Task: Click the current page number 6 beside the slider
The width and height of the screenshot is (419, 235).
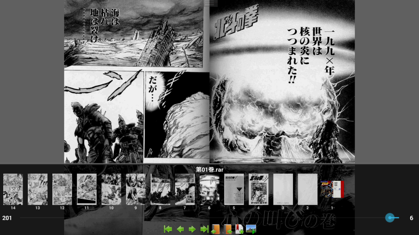Action: [411, 218]
